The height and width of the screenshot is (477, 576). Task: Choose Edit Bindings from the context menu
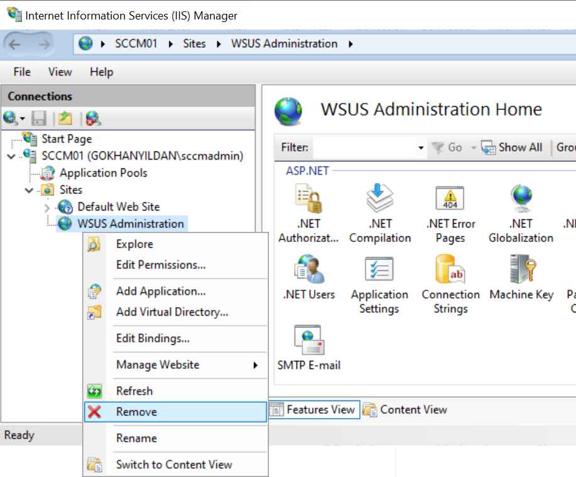176,338
